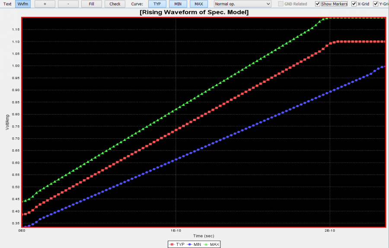Toggle the MIN curve button
Screen dimensions: 389x248
click(x=178, y=4)
